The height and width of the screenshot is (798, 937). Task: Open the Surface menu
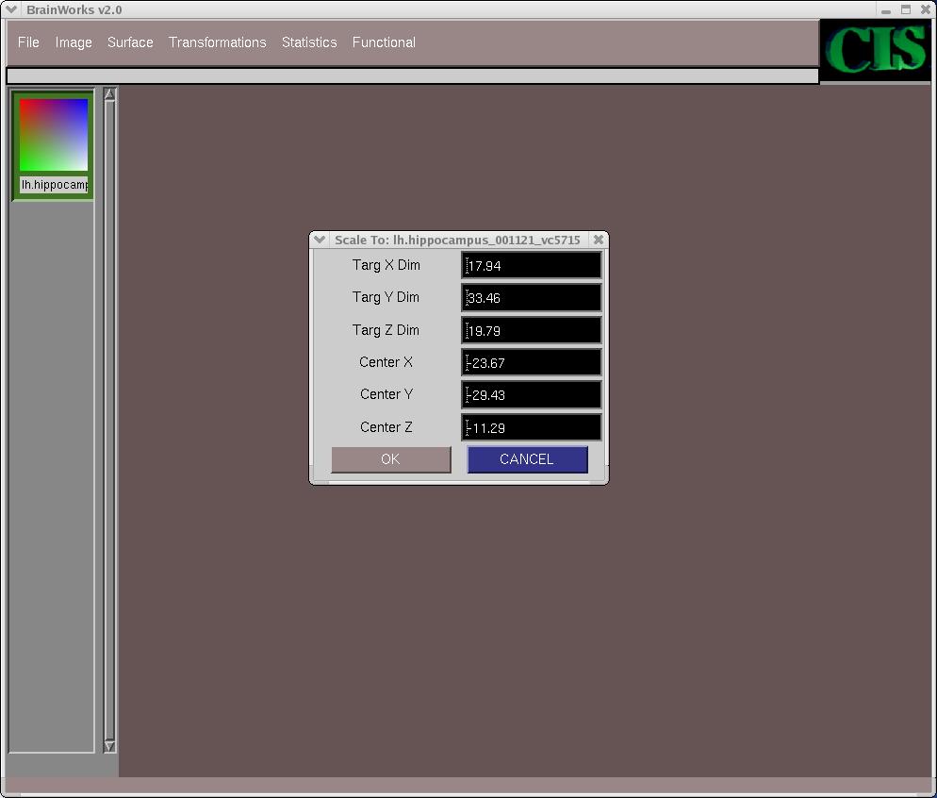tap(130, 42)
